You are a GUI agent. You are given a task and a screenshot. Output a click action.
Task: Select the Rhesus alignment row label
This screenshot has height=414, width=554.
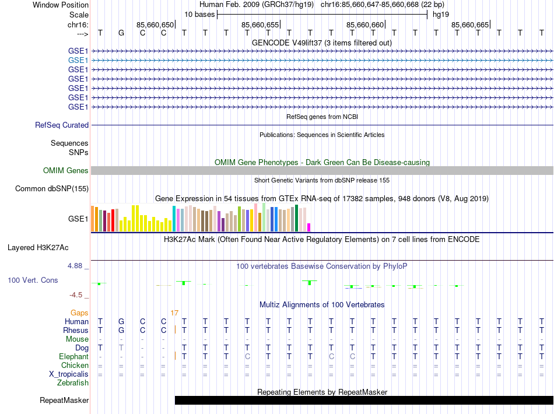tap(76, 331)
